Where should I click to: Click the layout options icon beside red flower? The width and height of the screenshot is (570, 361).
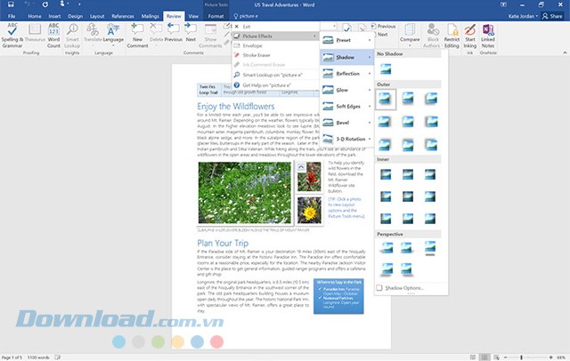(301, 167)
